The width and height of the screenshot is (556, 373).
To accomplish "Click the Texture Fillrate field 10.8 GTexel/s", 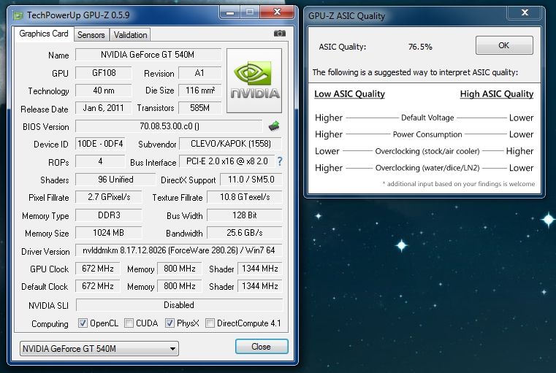I will pos(245,197).
